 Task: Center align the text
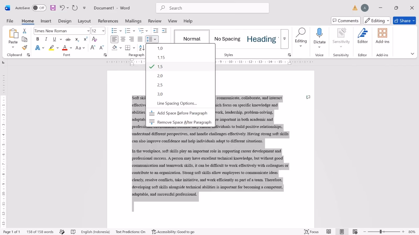click(x=123, y=39)
